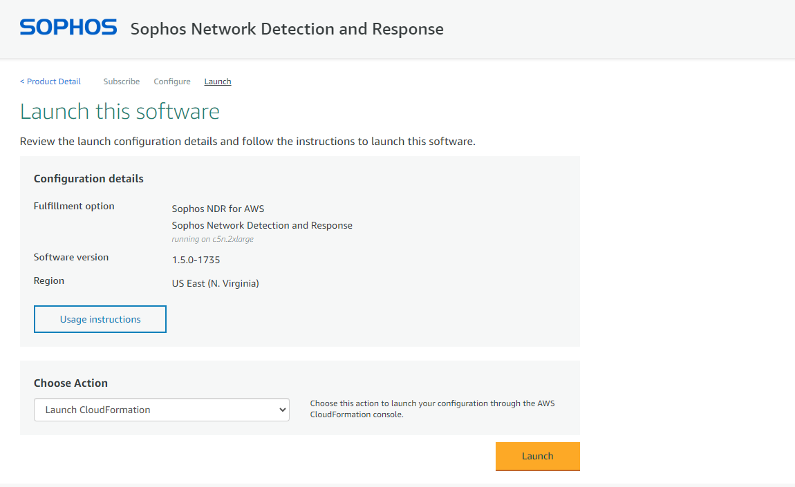Open Usage instructions

[100, 319]
